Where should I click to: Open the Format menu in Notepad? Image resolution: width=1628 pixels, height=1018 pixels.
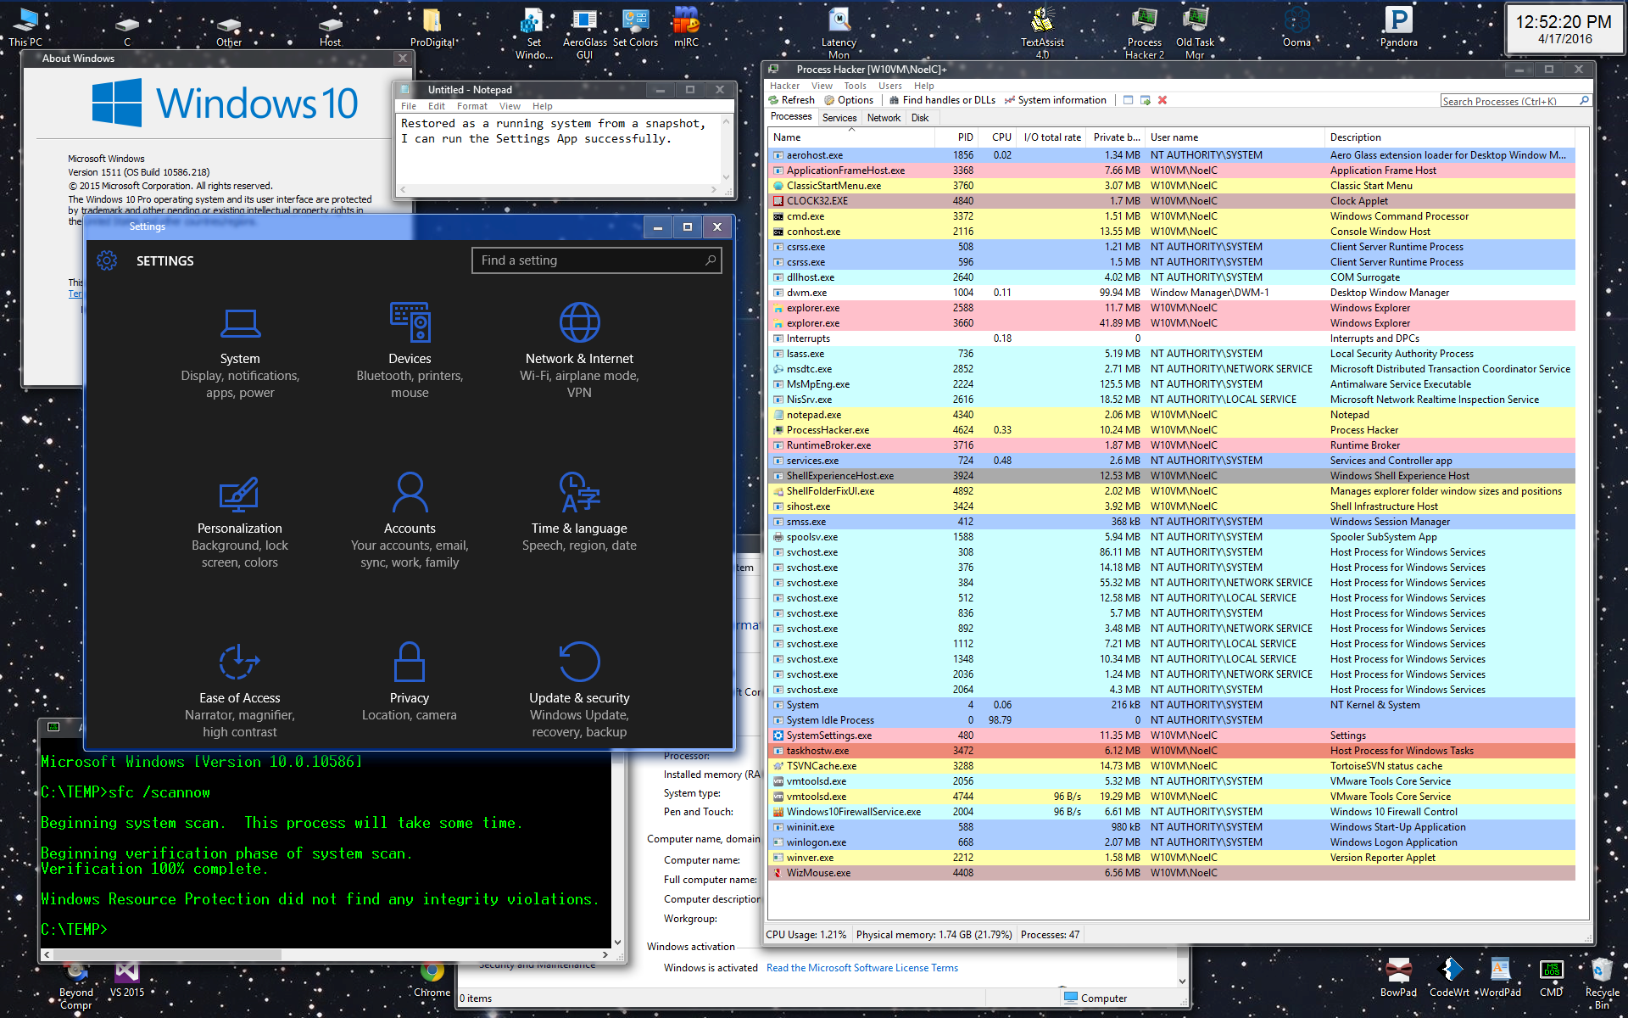click(x=472, y=106)
